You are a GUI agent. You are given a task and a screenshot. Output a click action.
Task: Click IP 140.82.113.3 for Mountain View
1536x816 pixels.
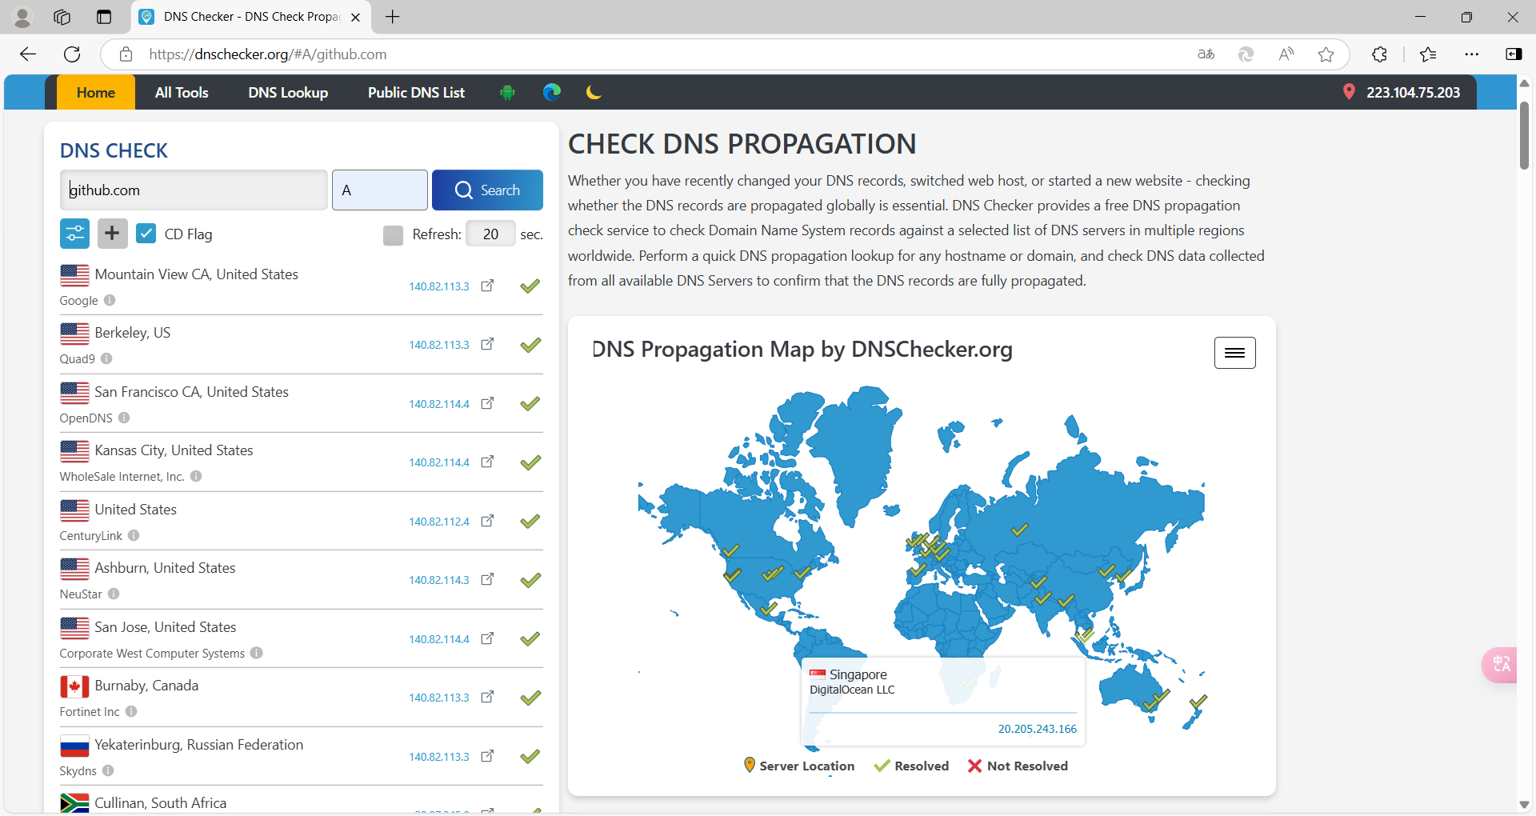point(439,286)
